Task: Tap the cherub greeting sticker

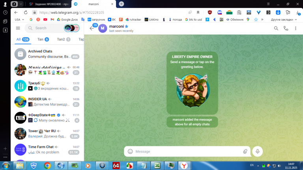Action: (x=192, y=90)
